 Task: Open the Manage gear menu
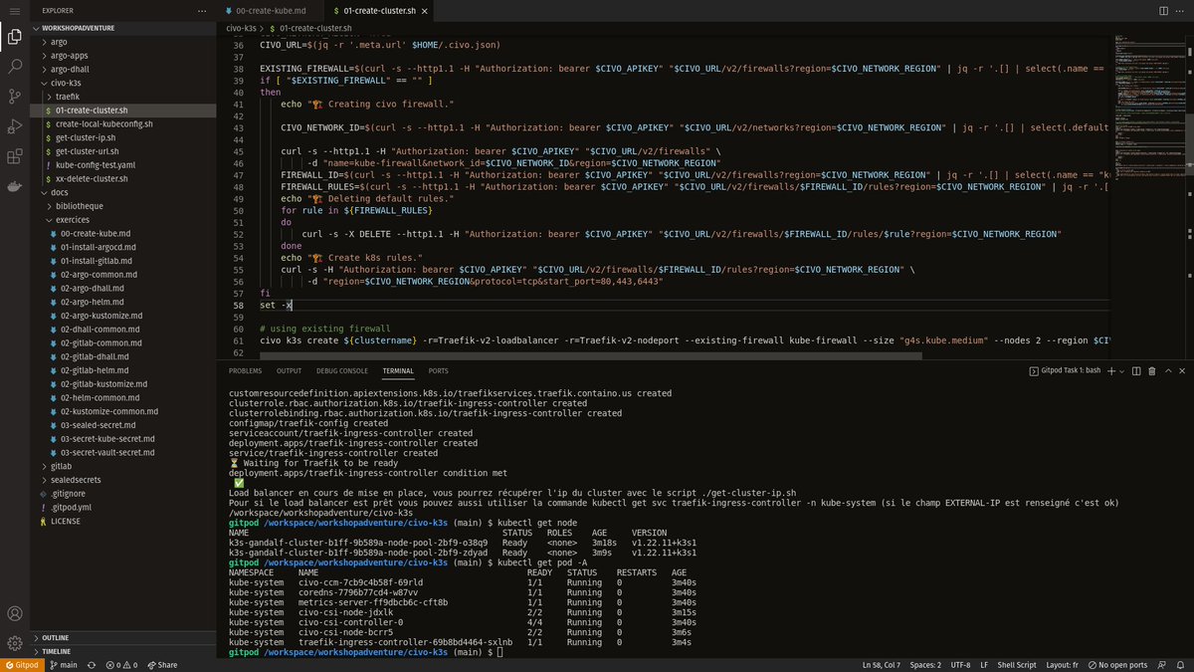(x=14, y=643)
